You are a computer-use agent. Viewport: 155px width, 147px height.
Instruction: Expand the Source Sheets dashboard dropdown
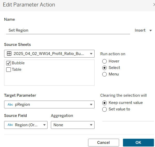(x=91, y=54)
